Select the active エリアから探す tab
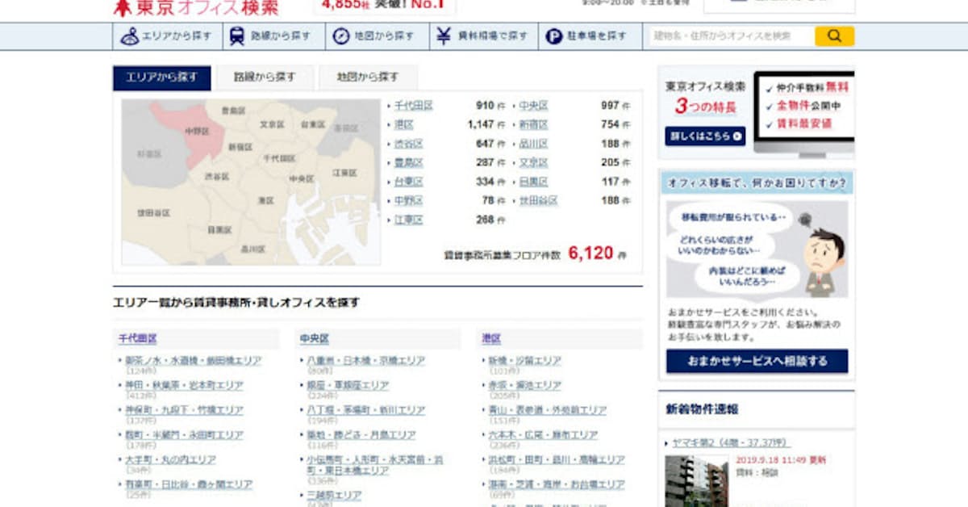This screenshot has width=968, height=507. pyautogui.click(x=161, y=78)
